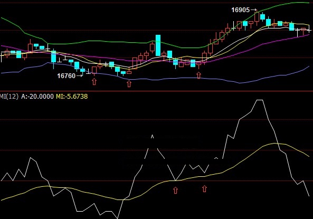
Task: Select the MI(12) indicator name
Action: (x=9, y=97)
